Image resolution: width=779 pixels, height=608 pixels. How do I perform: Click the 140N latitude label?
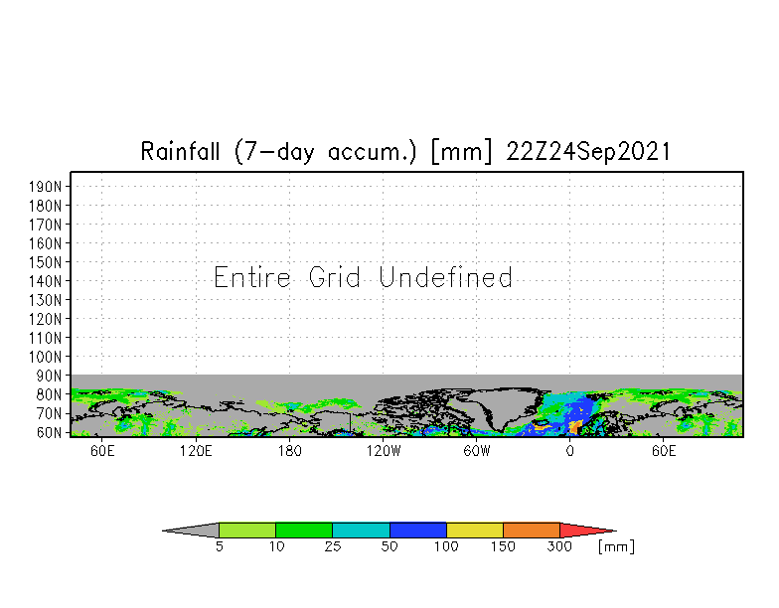pyautogui.click(x=46, y=281)
